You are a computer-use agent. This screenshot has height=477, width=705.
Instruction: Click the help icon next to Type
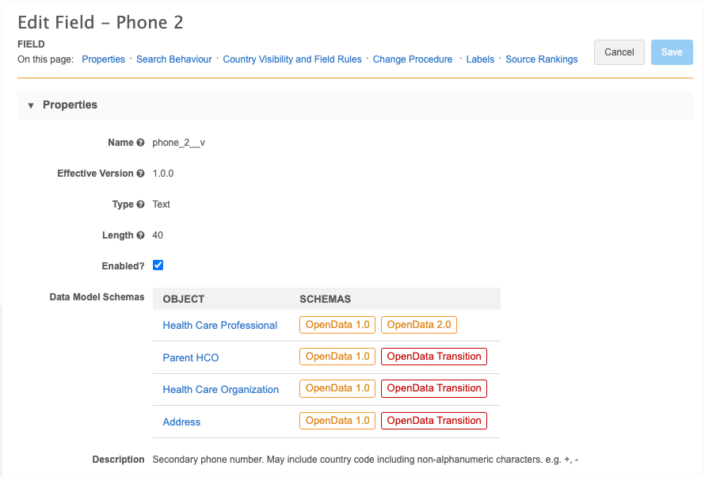coord(140,204)
